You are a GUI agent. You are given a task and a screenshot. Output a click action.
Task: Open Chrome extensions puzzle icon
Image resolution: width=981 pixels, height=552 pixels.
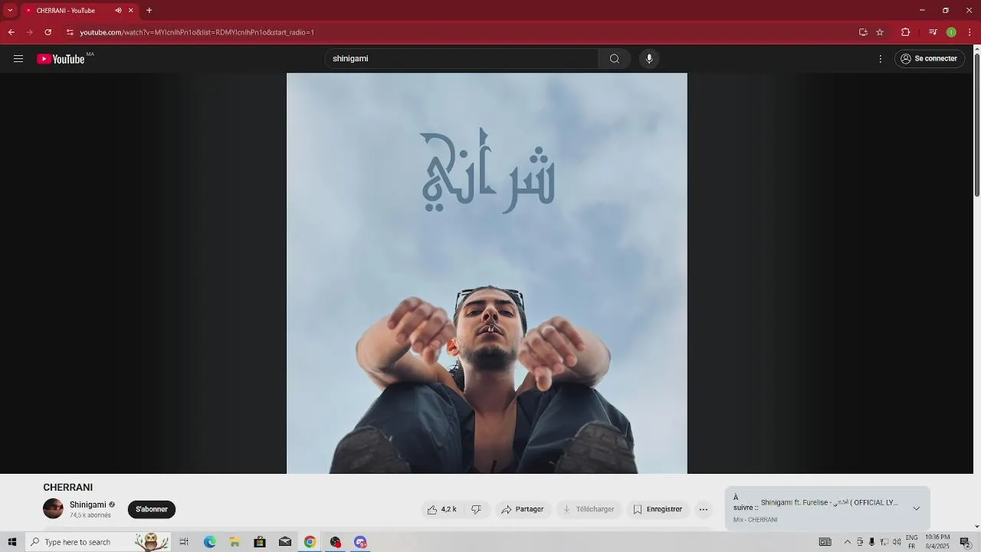[905, 32]
